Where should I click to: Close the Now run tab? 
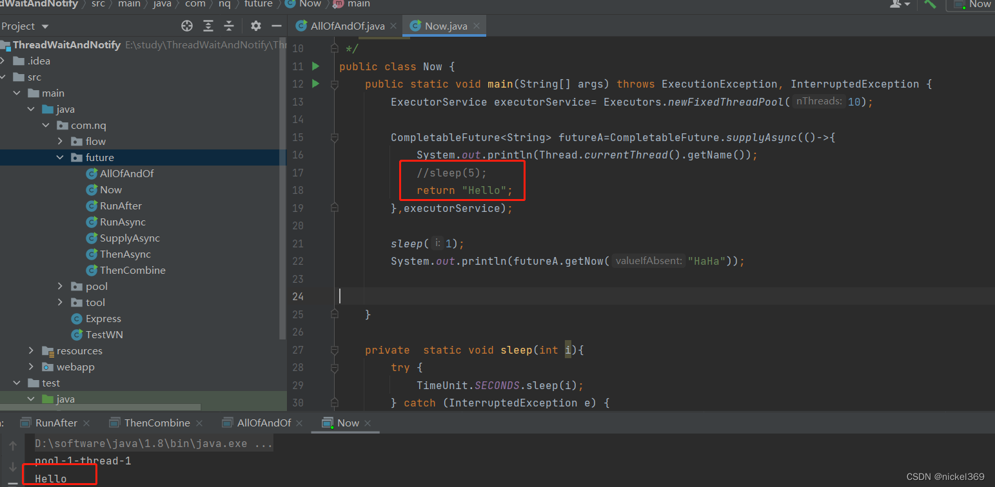368,423
